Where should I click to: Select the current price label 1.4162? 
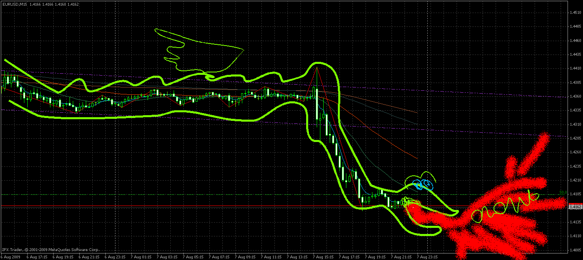point(575,207)
